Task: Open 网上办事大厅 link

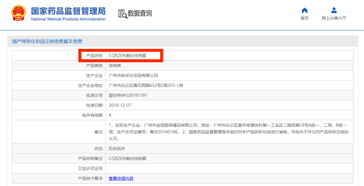Action: (334, 18)
